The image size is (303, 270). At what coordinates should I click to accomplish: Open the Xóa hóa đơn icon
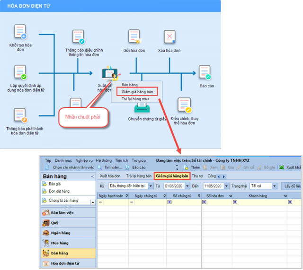[x=169, y=37]
